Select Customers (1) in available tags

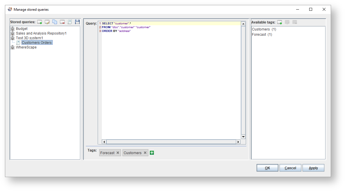click(x=264, y=29)
